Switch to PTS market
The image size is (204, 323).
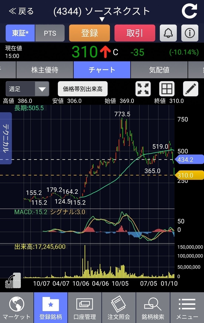pos(50,33)
